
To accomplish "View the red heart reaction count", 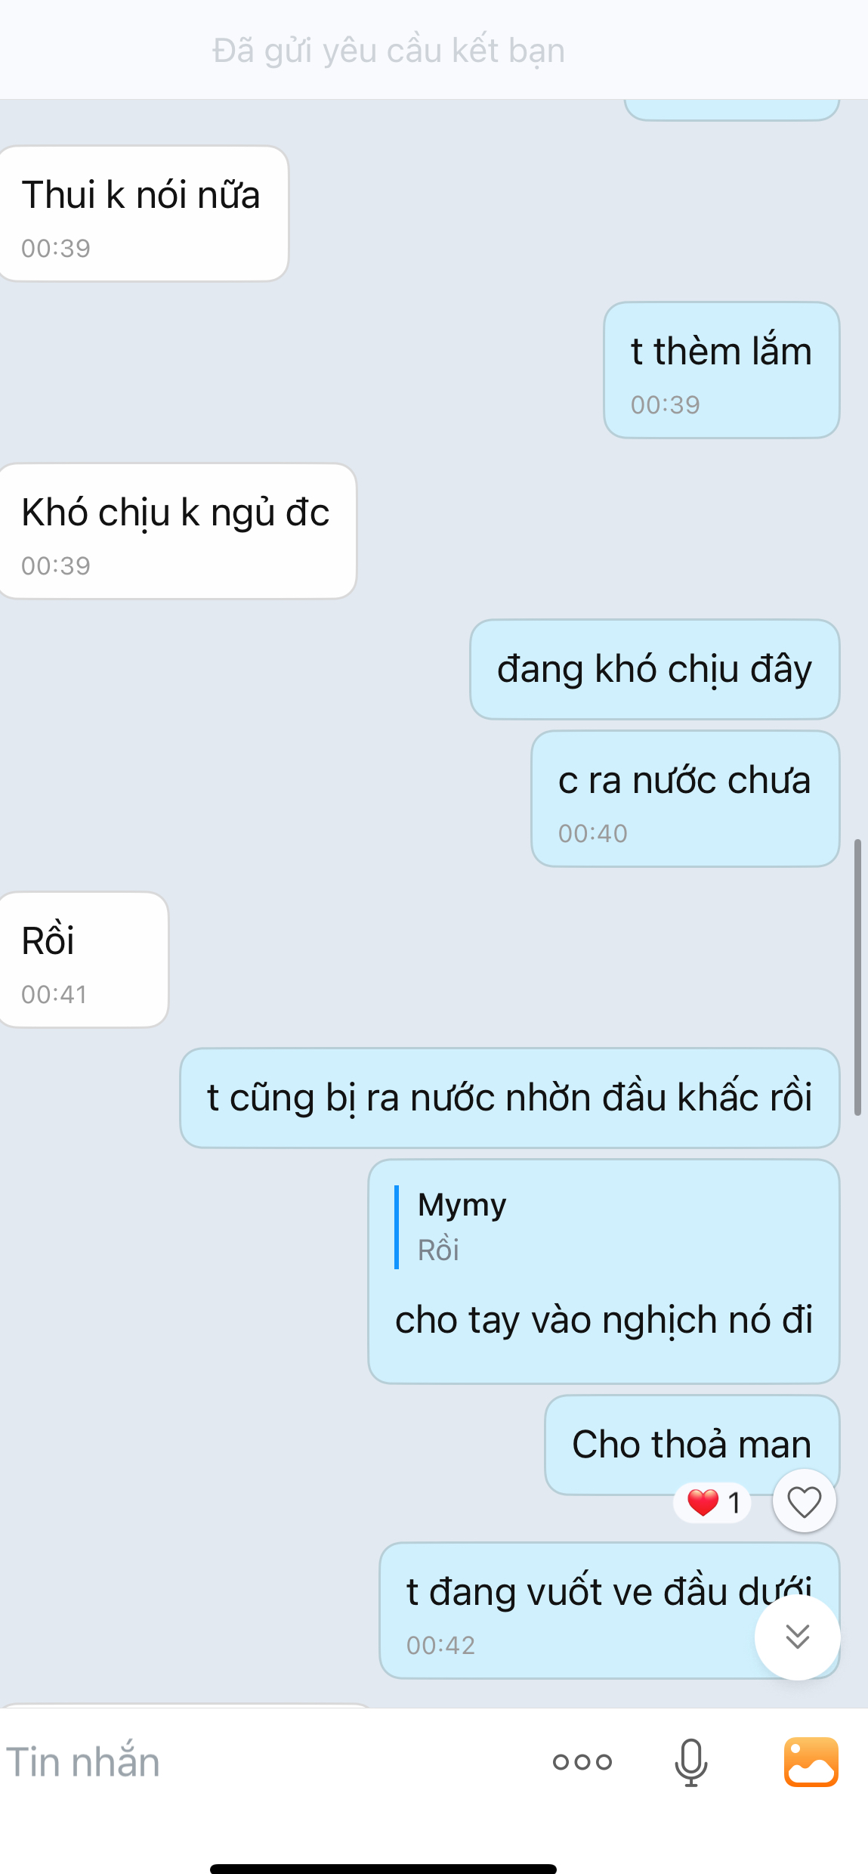I will pos(712,1503).
